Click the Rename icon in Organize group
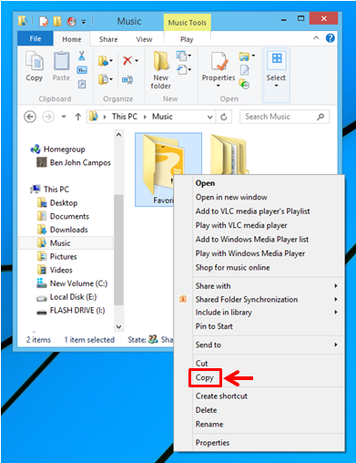The image size is (356, 463). [127, 80]
